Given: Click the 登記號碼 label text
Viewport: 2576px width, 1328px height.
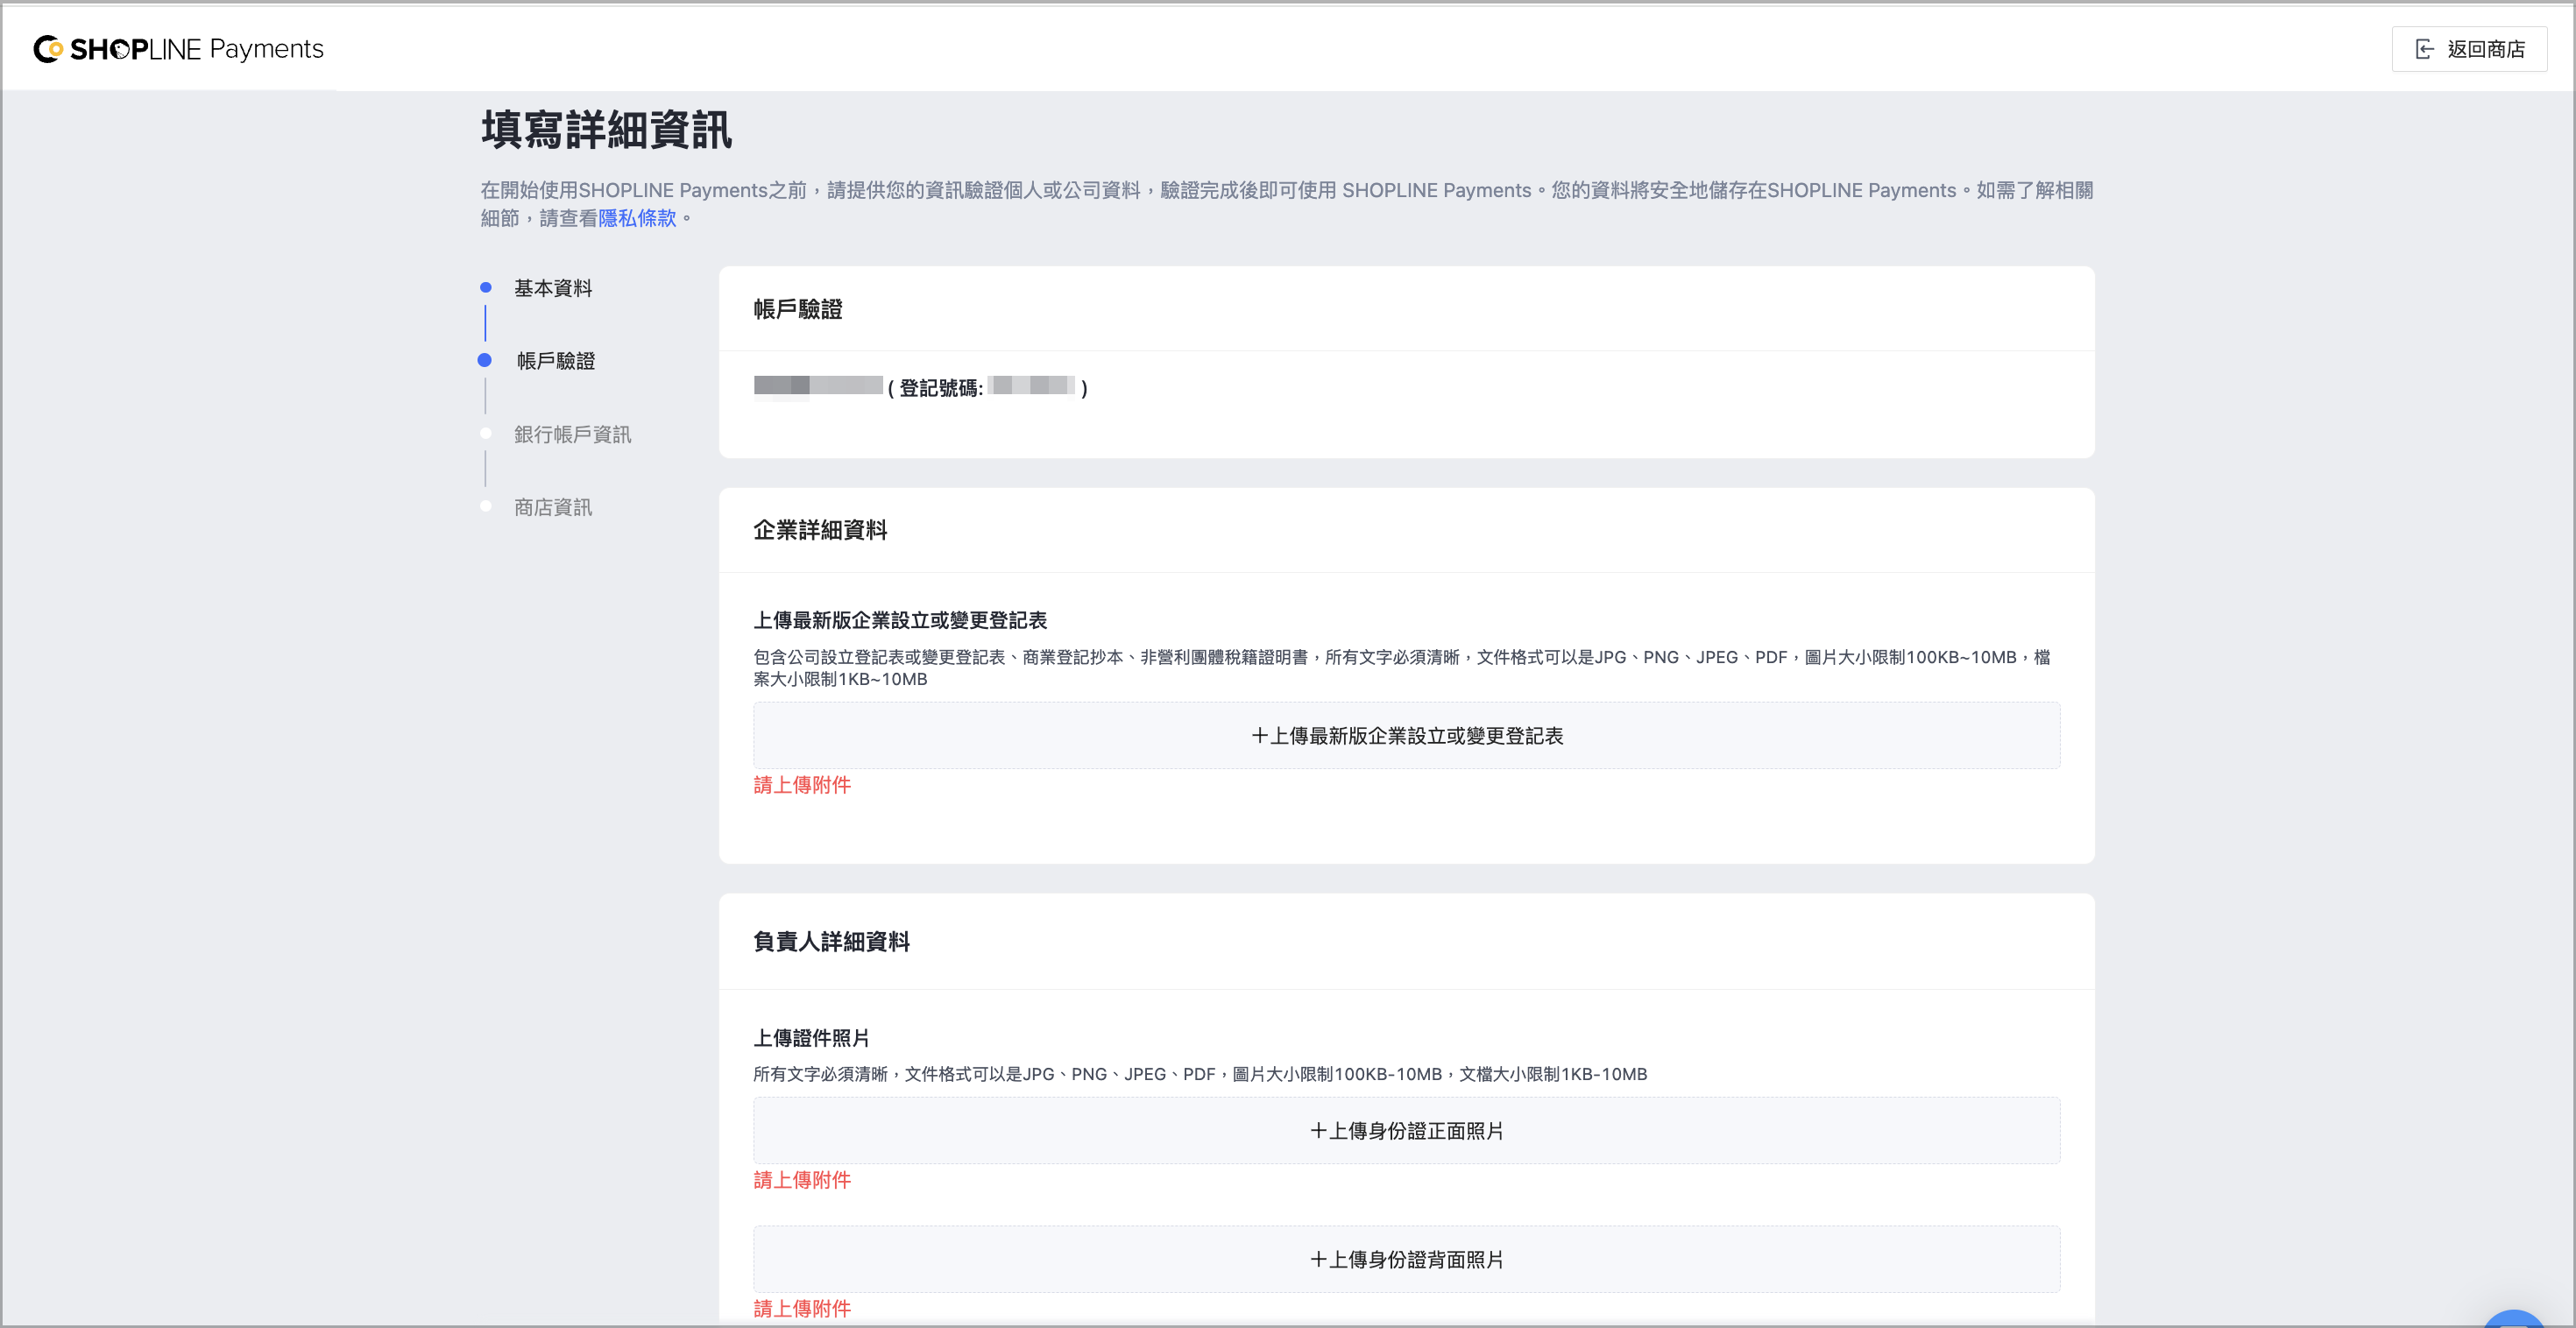Looking at the screenshot, I should [x=941, y=388].
